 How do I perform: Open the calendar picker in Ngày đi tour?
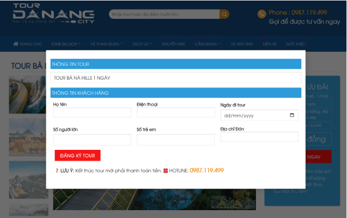292,115
